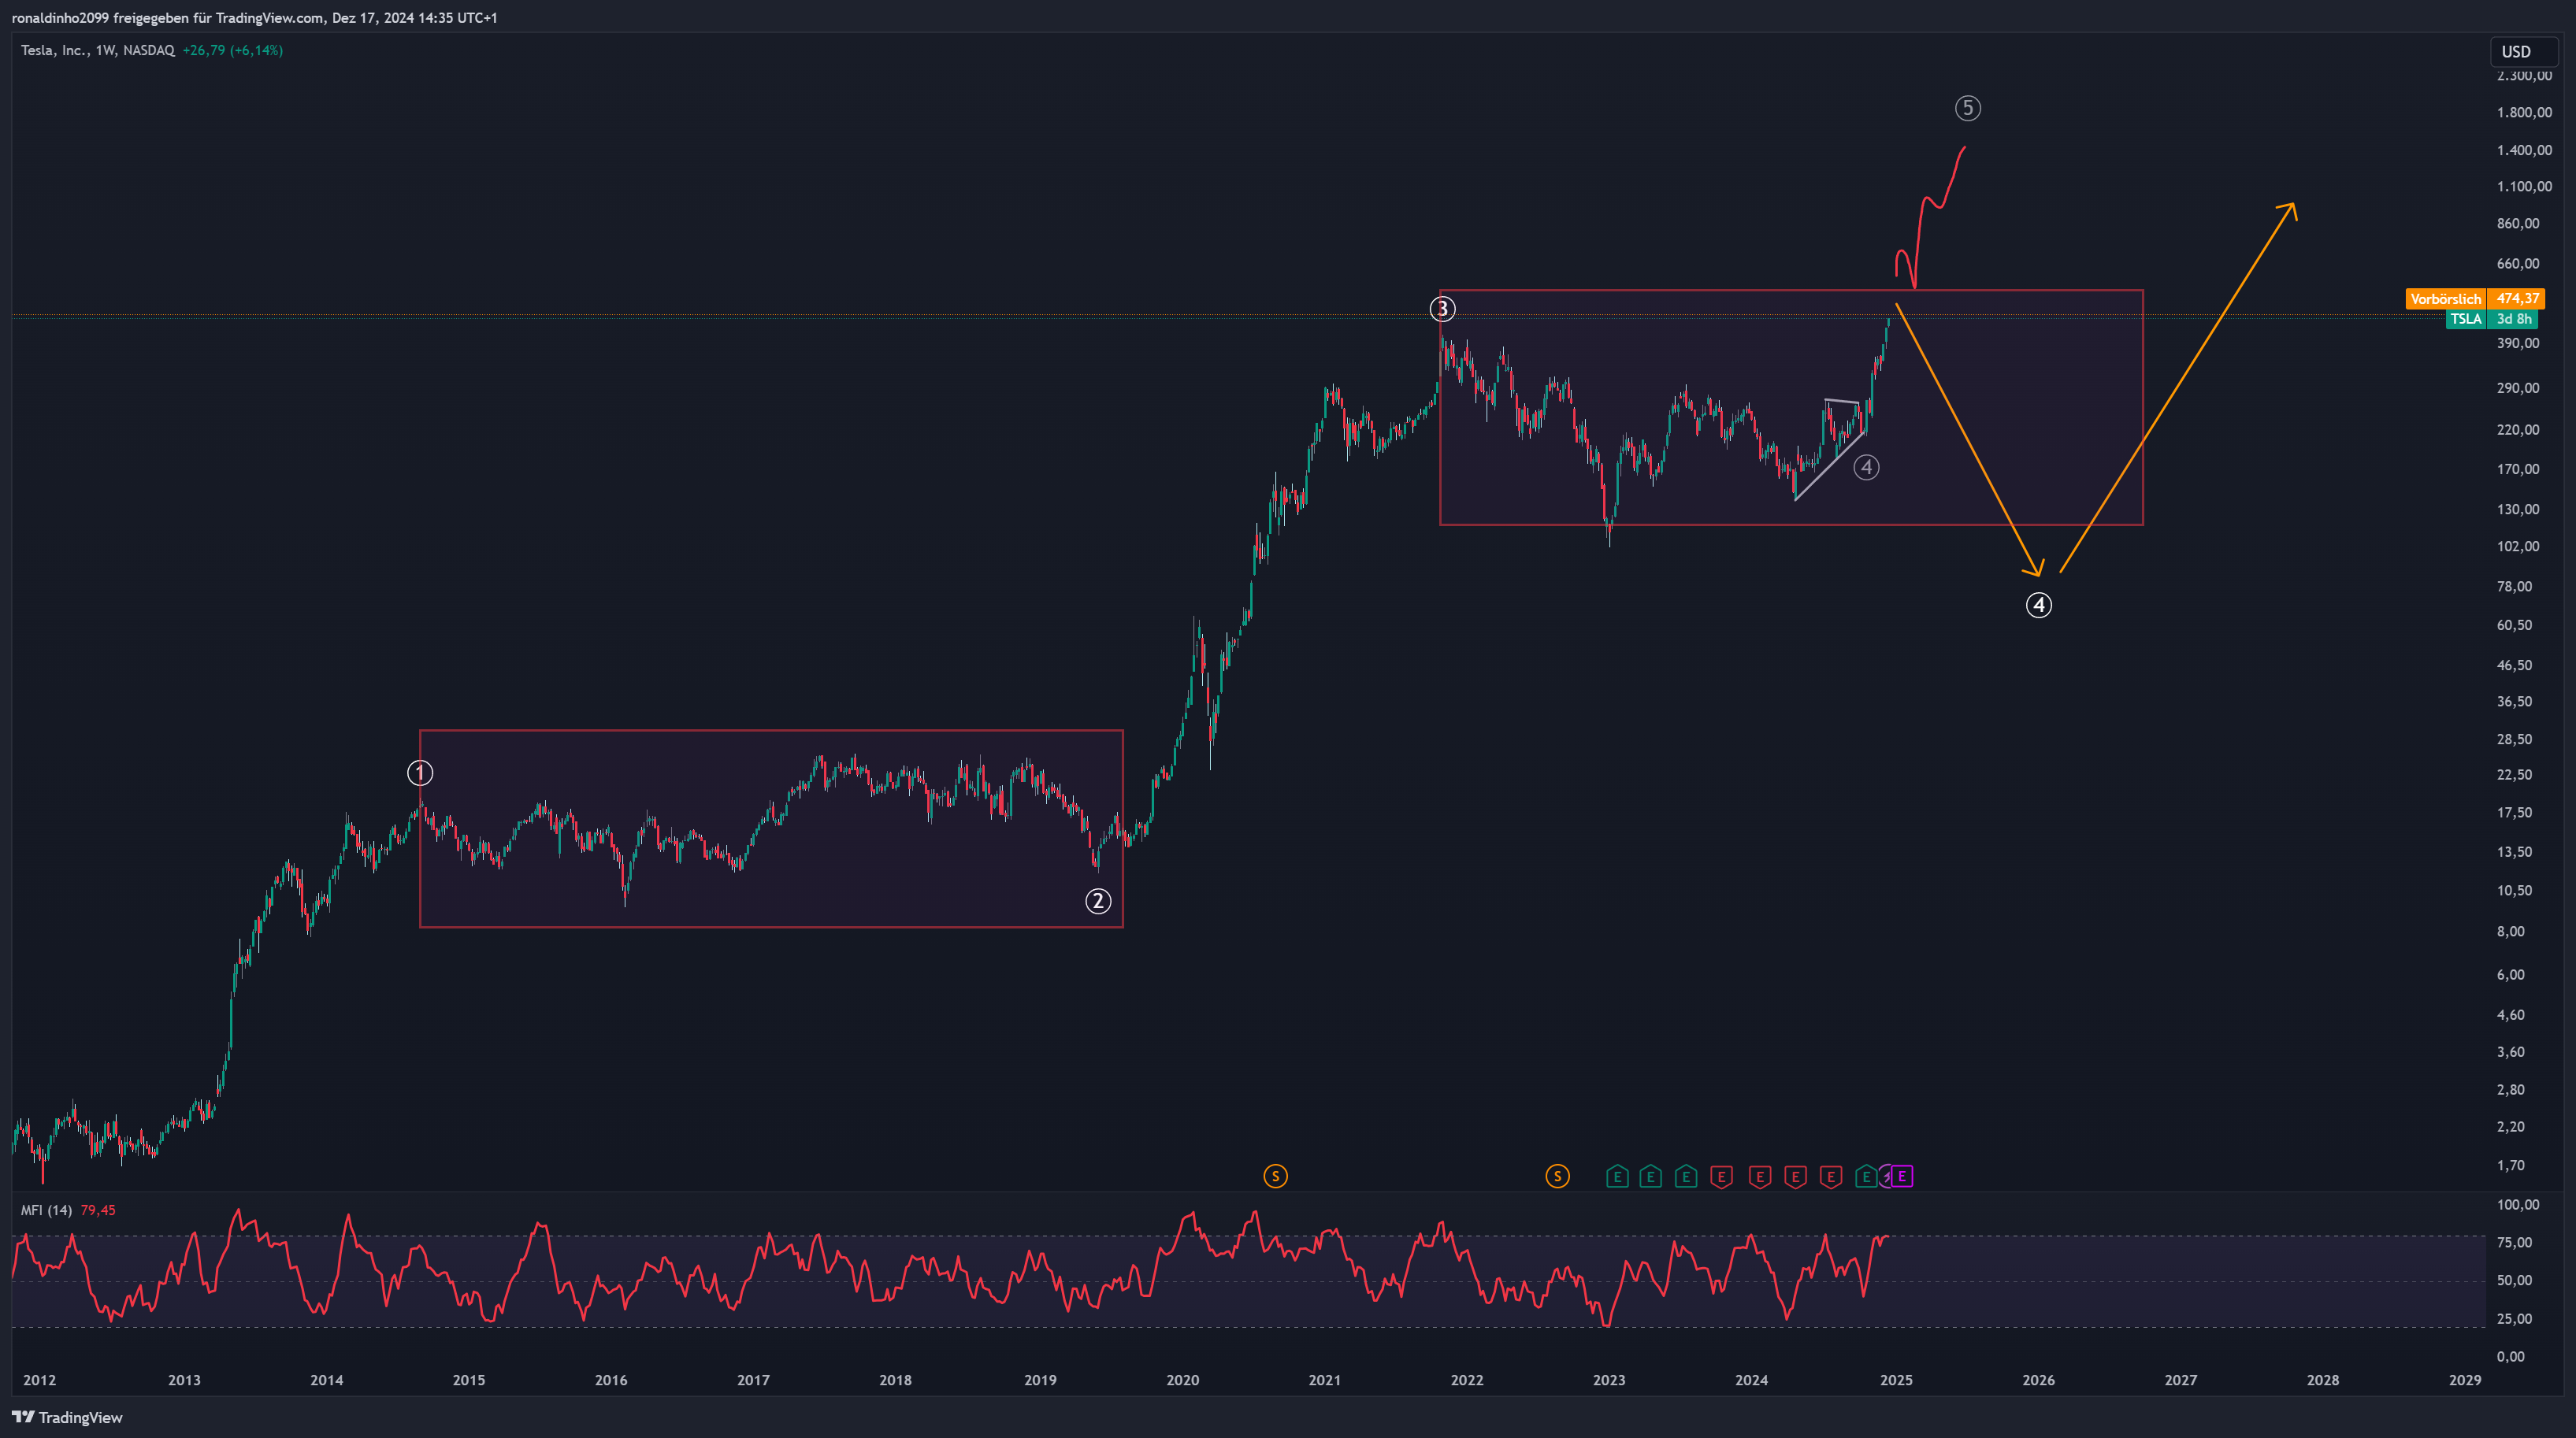Click the orange Vorbörslich price label
Viewport: 2576px width, 1438px height.
point(2446,299)
